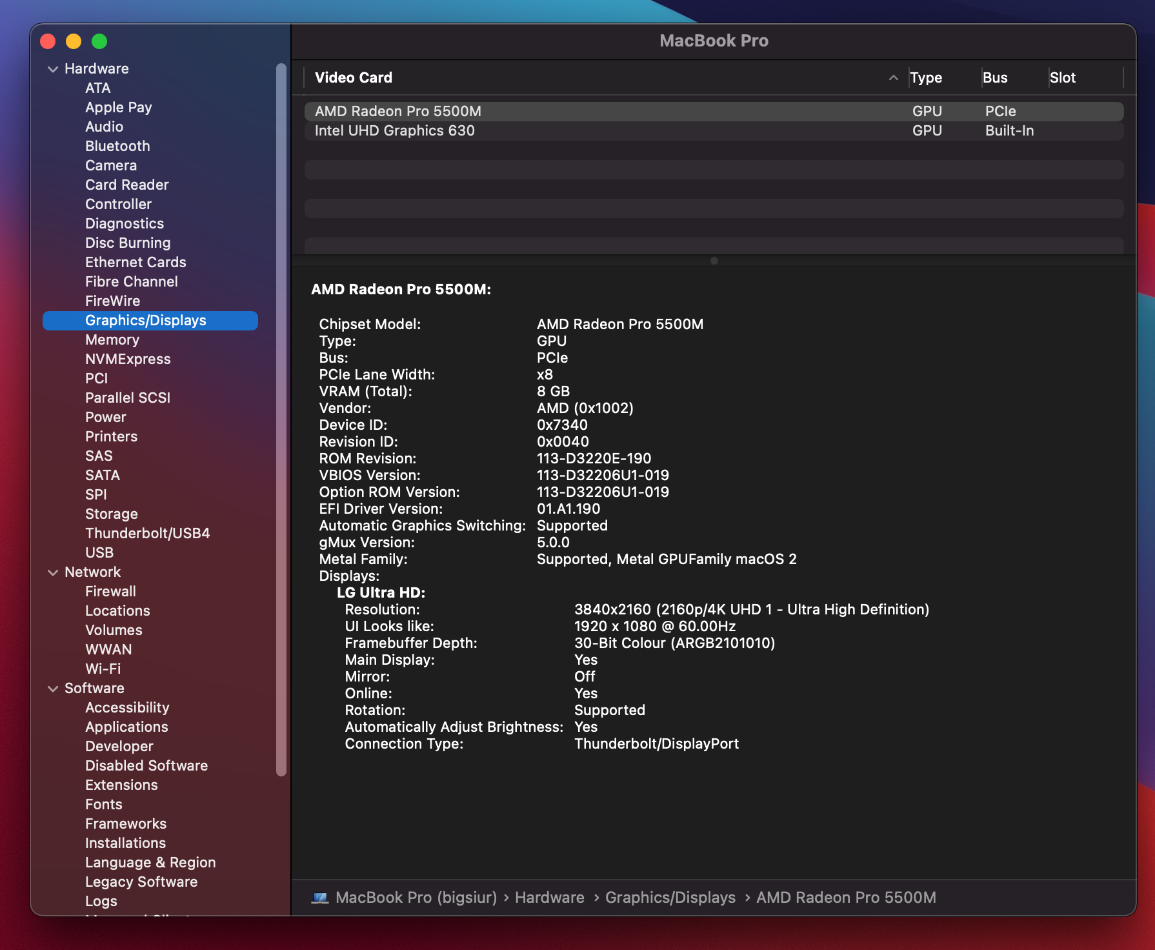Click AMD Radeon Pro 5500M in path bar
The image size is (1155, 950).
point(846,898)
